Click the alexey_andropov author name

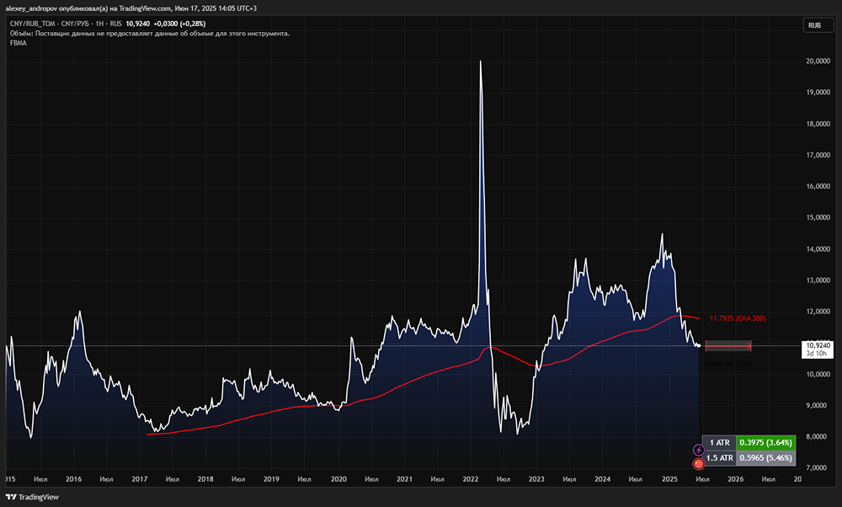coord(30,8)
